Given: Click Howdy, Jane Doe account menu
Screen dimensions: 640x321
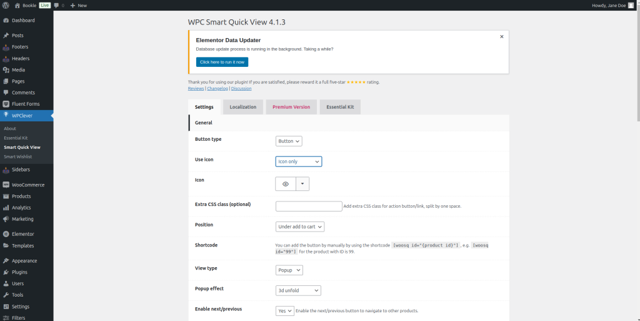Looking at the screenshot, I should pyautogui.click(x=612, y=5).
